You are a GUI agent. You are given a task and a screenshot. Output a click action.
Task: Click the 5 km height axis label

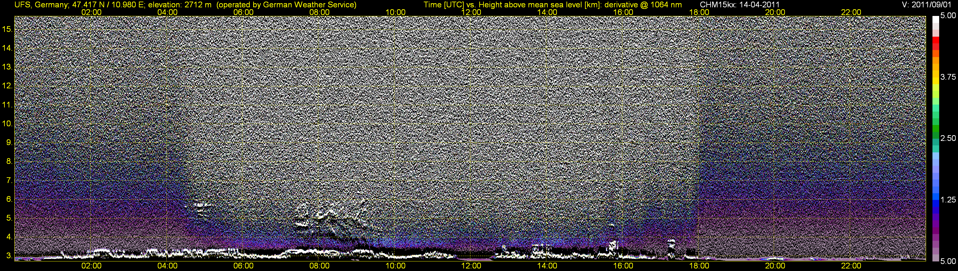(9, 218)
